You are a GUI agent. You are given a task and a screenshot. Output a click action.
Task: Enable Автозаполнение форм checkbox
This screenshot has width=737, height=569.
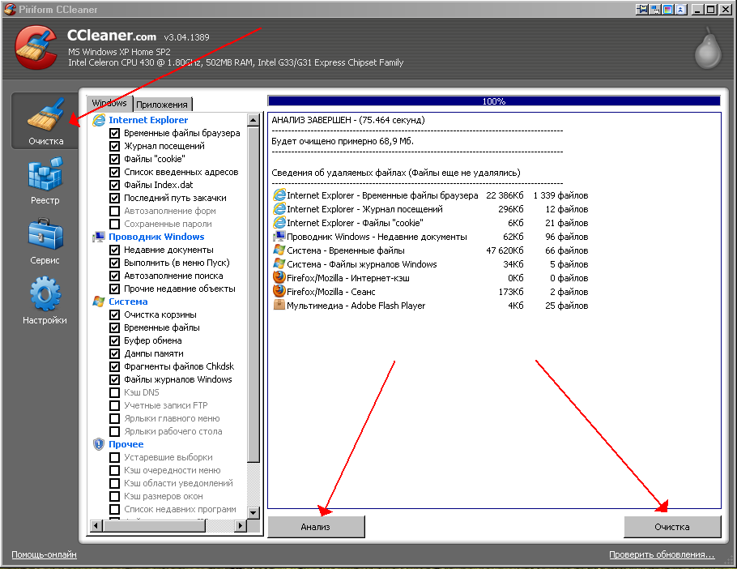point(114,211)
